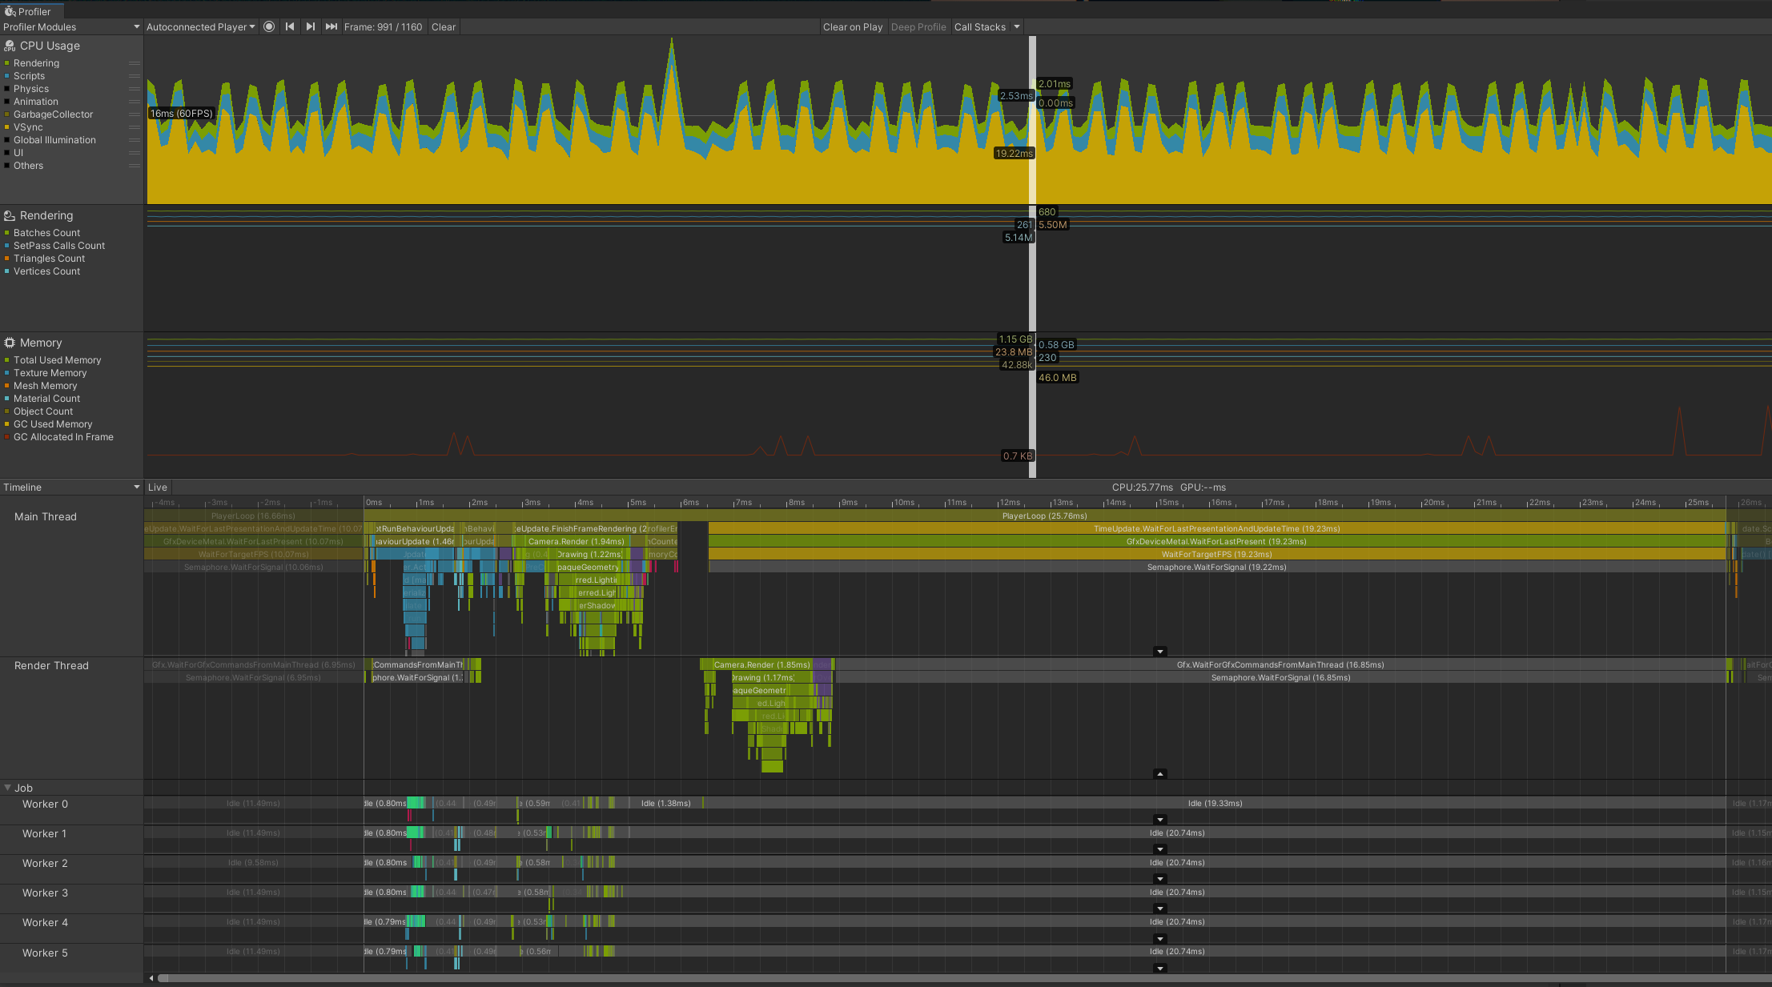Click the Call Stacks button
Screen dimensions: 1772x987
tap(980, 26)
